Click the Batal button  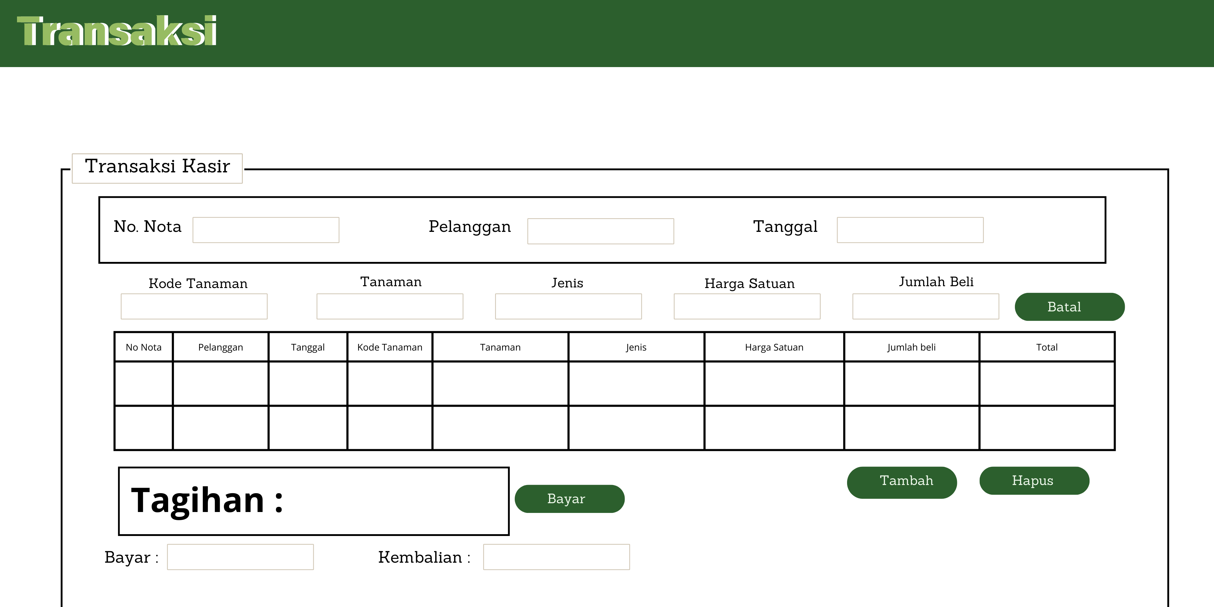coord(1069,307)
